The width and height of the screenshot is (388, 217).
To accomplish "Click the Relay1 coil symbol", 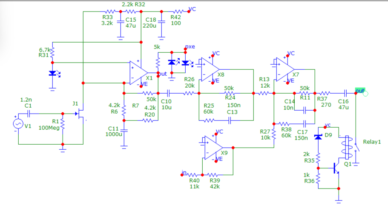I will click(345, 147).
